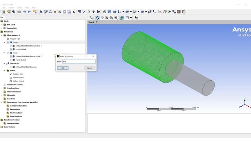The width and height of the screenshot is (251, 141).
Task: Open the Tools menu
Action: pyautogui.click(x=27, y=8)
